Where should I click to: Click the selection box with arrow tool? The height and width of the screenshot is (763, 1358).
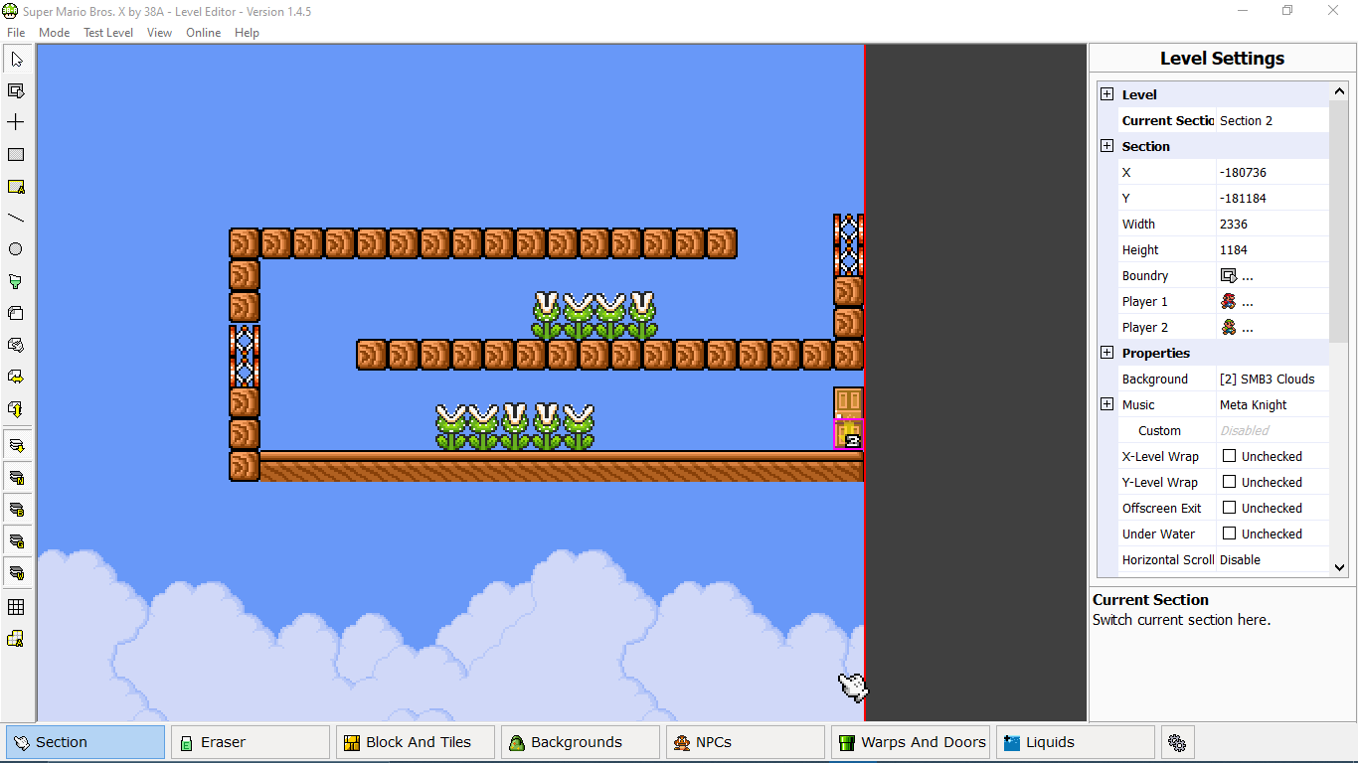click(16, 91)
